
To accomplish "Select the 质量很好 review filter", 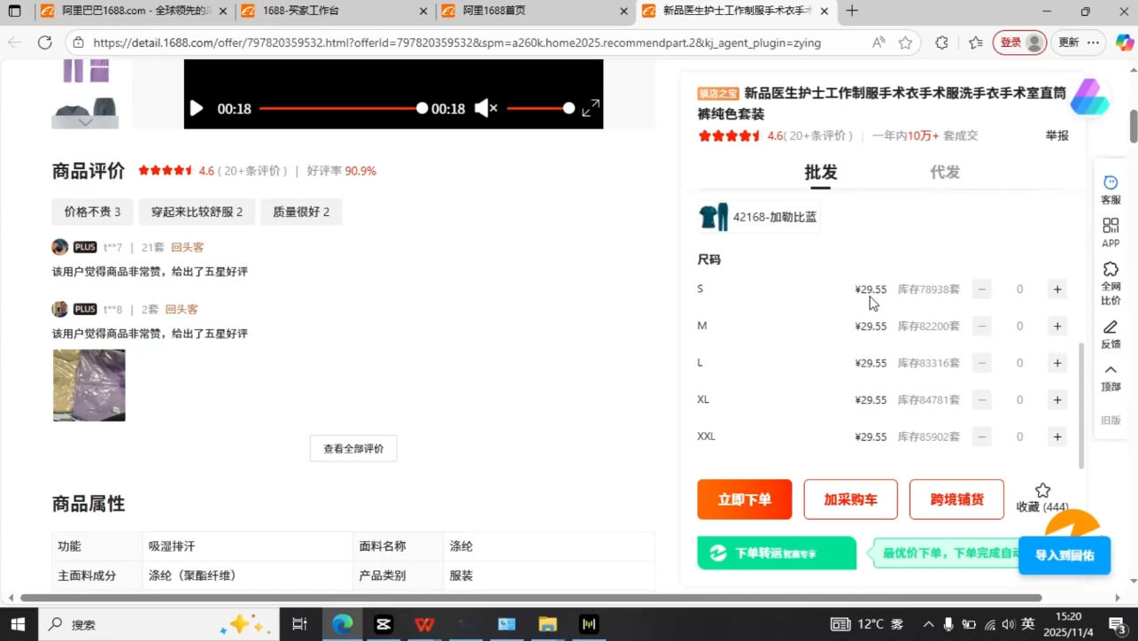I will [x=301, y=212].
